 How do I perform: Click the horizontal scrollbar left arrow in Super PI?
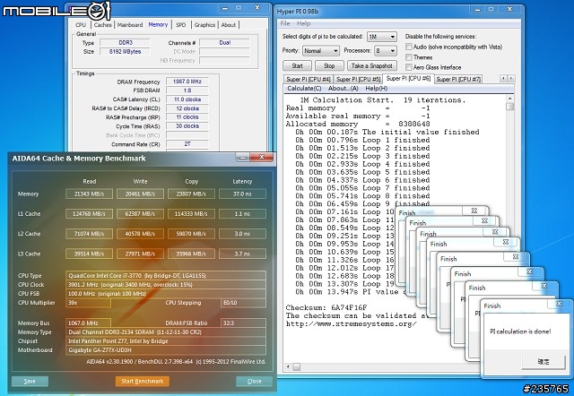[288, 366]
